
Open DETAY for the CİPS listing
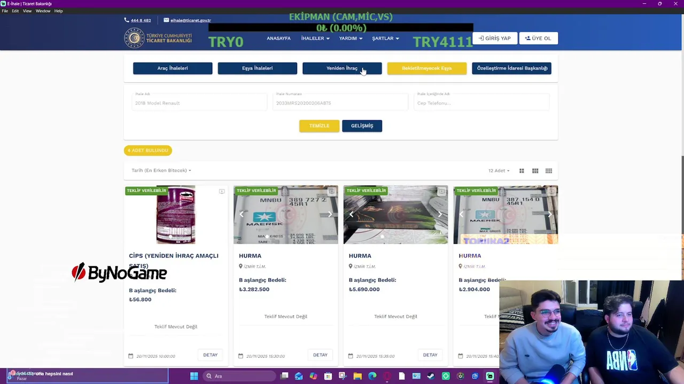coord(210,355)
